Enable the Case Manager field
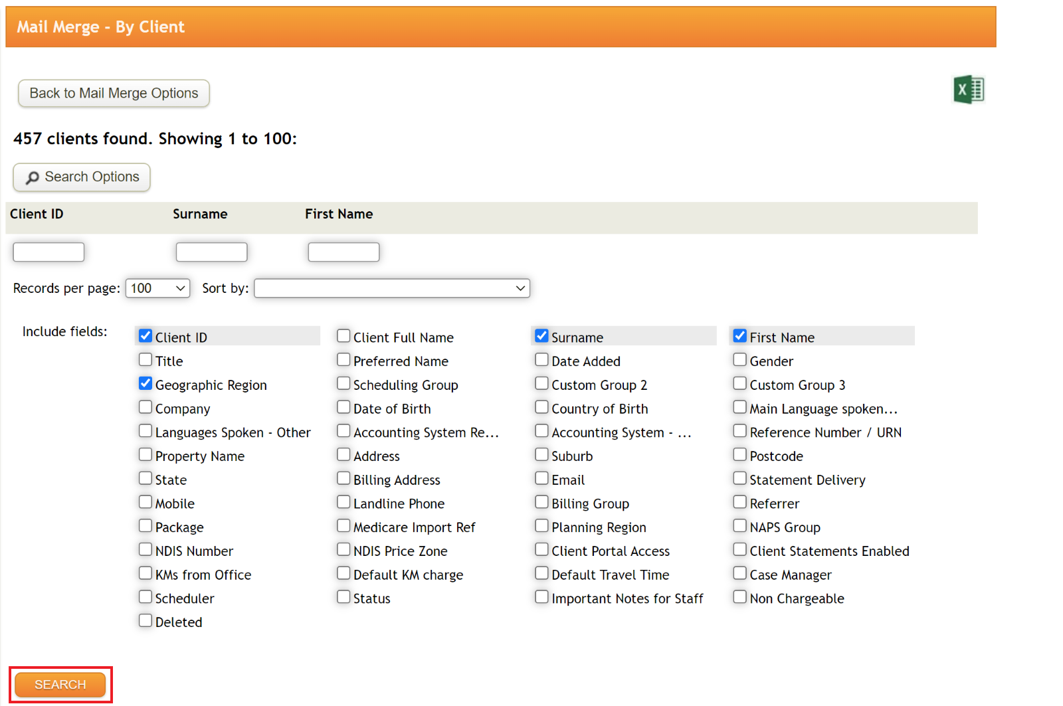This screenshot has height=706, width=1063. pos(739,573)
